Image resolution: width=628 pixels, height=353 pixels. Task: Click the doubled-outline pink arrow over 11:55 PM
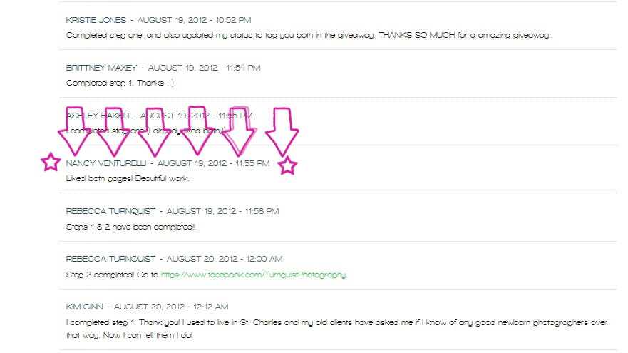tap(240, 131)
